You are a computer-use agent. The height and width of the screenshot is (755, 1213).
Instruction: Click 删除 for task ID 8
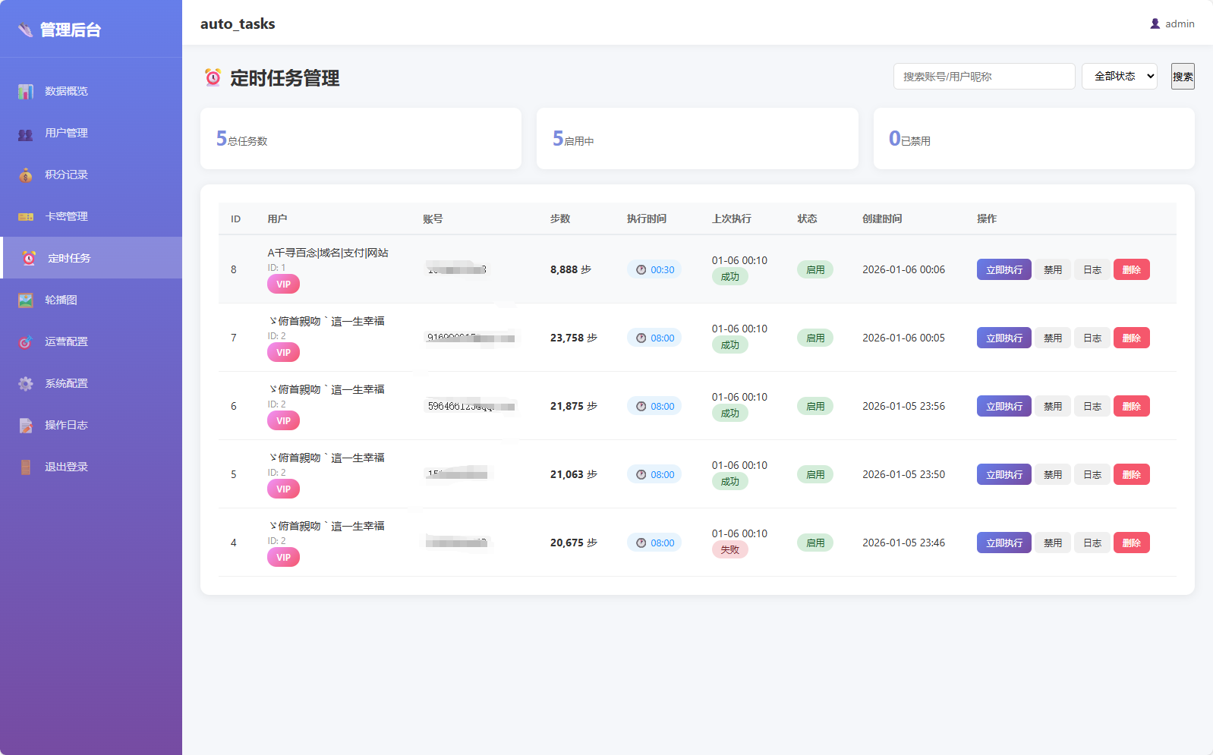tap(1132, 269)
